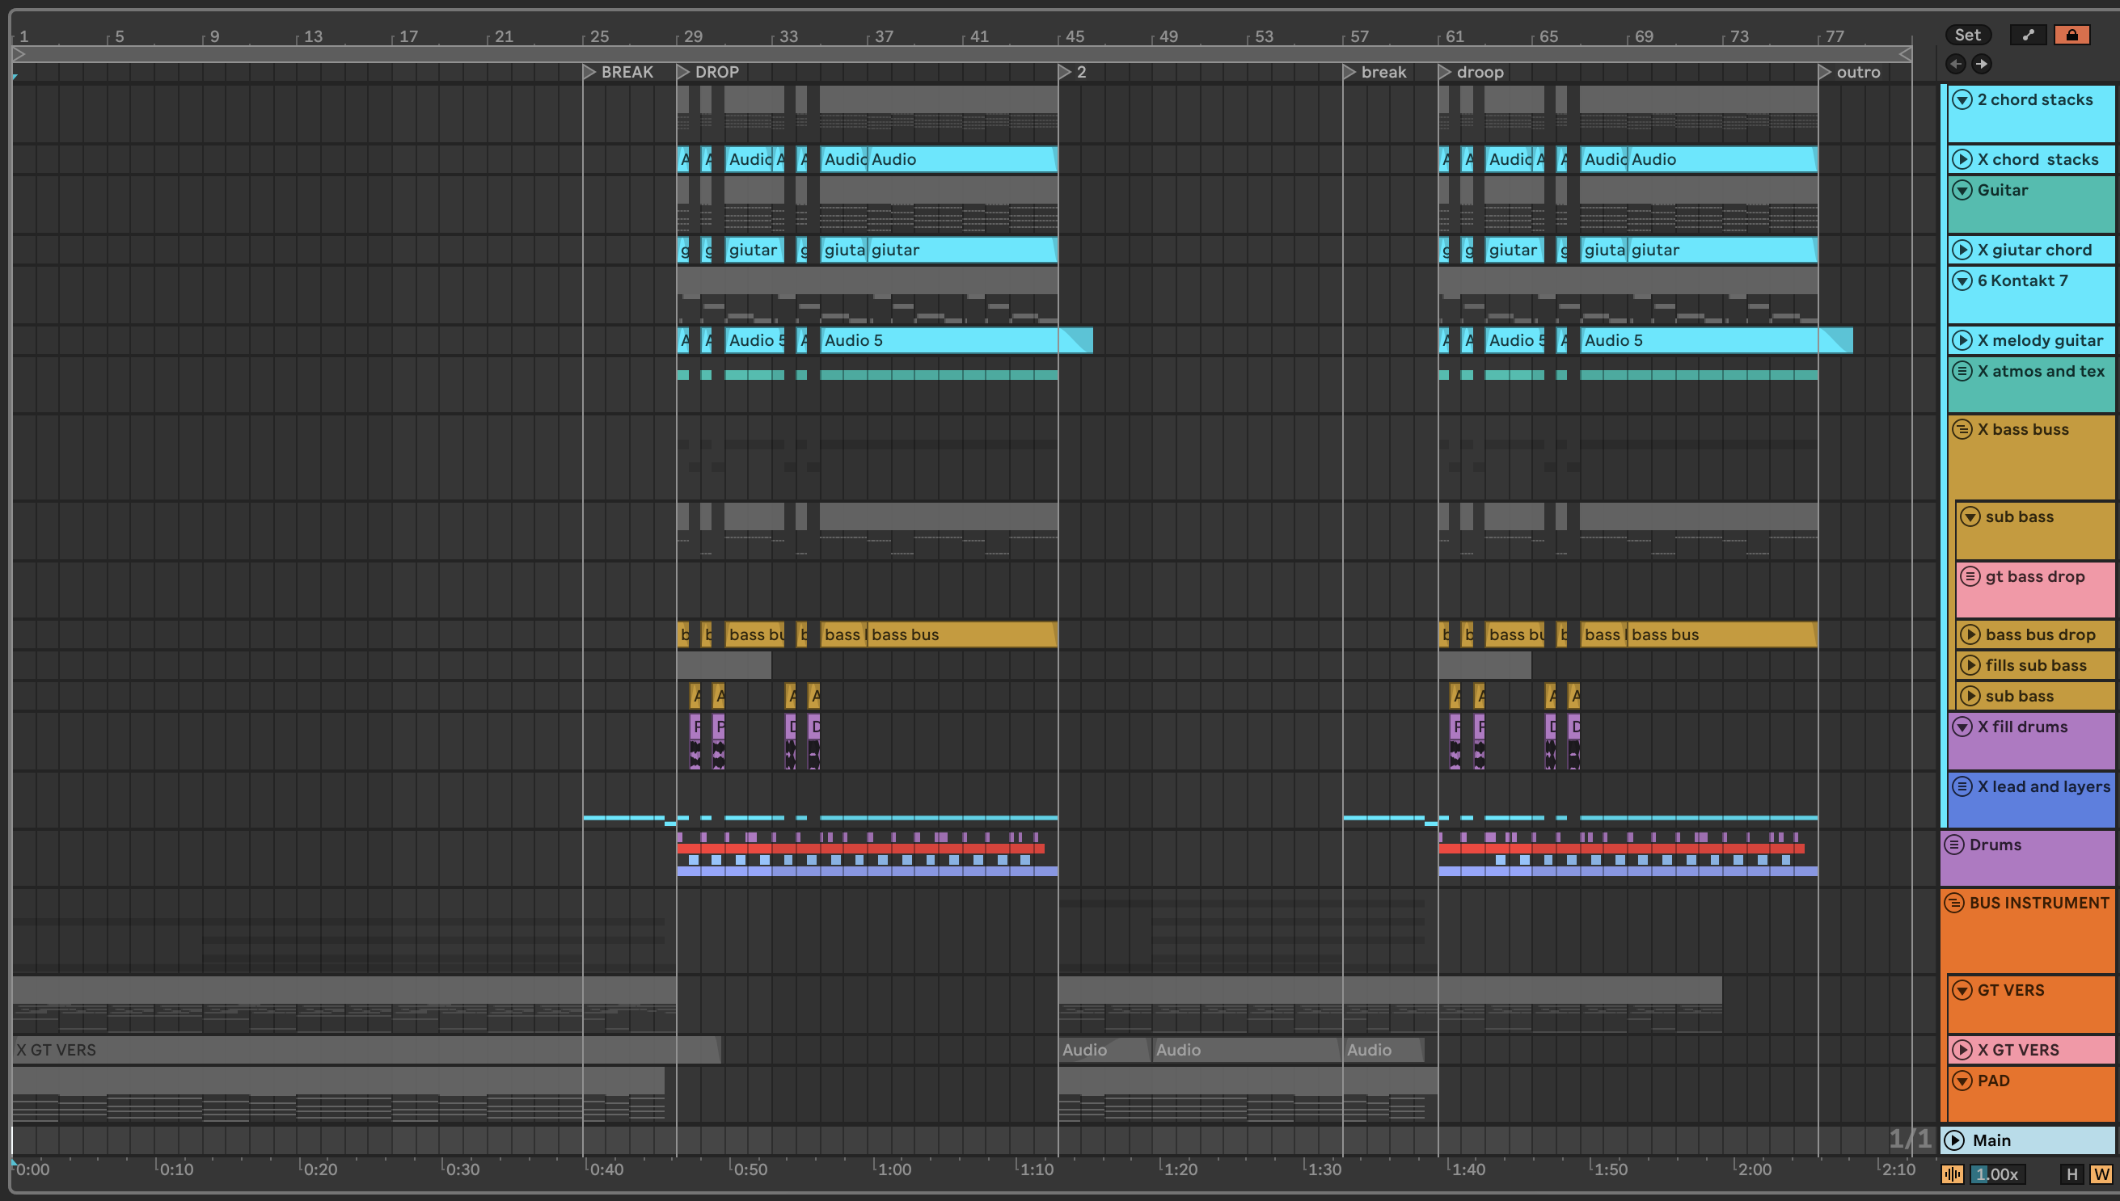The image size is (2120, 1201).
Task: Jump to next locator arrow
Action: [1982, 64]
